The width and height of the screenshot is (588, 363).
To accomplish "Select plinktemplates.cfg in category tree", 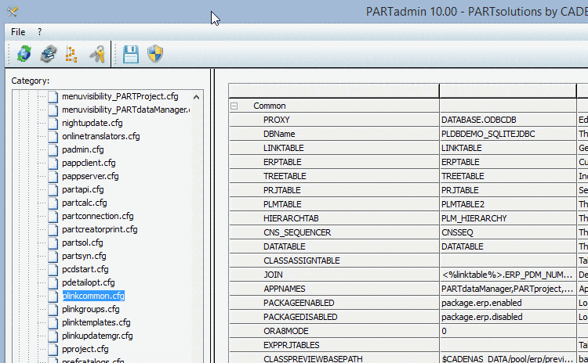I will click(x=96, y=322).
